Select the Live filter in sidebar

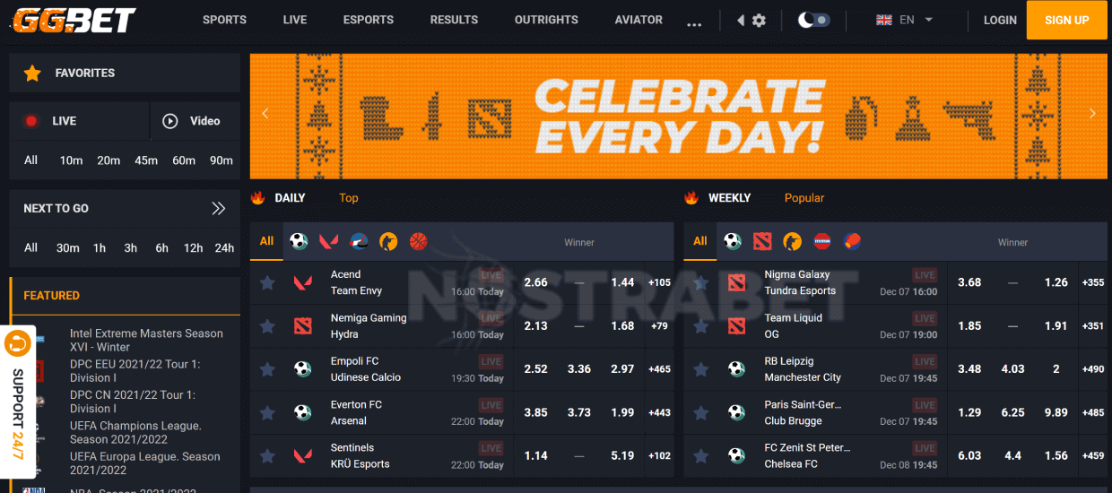[x=79, y=121]
